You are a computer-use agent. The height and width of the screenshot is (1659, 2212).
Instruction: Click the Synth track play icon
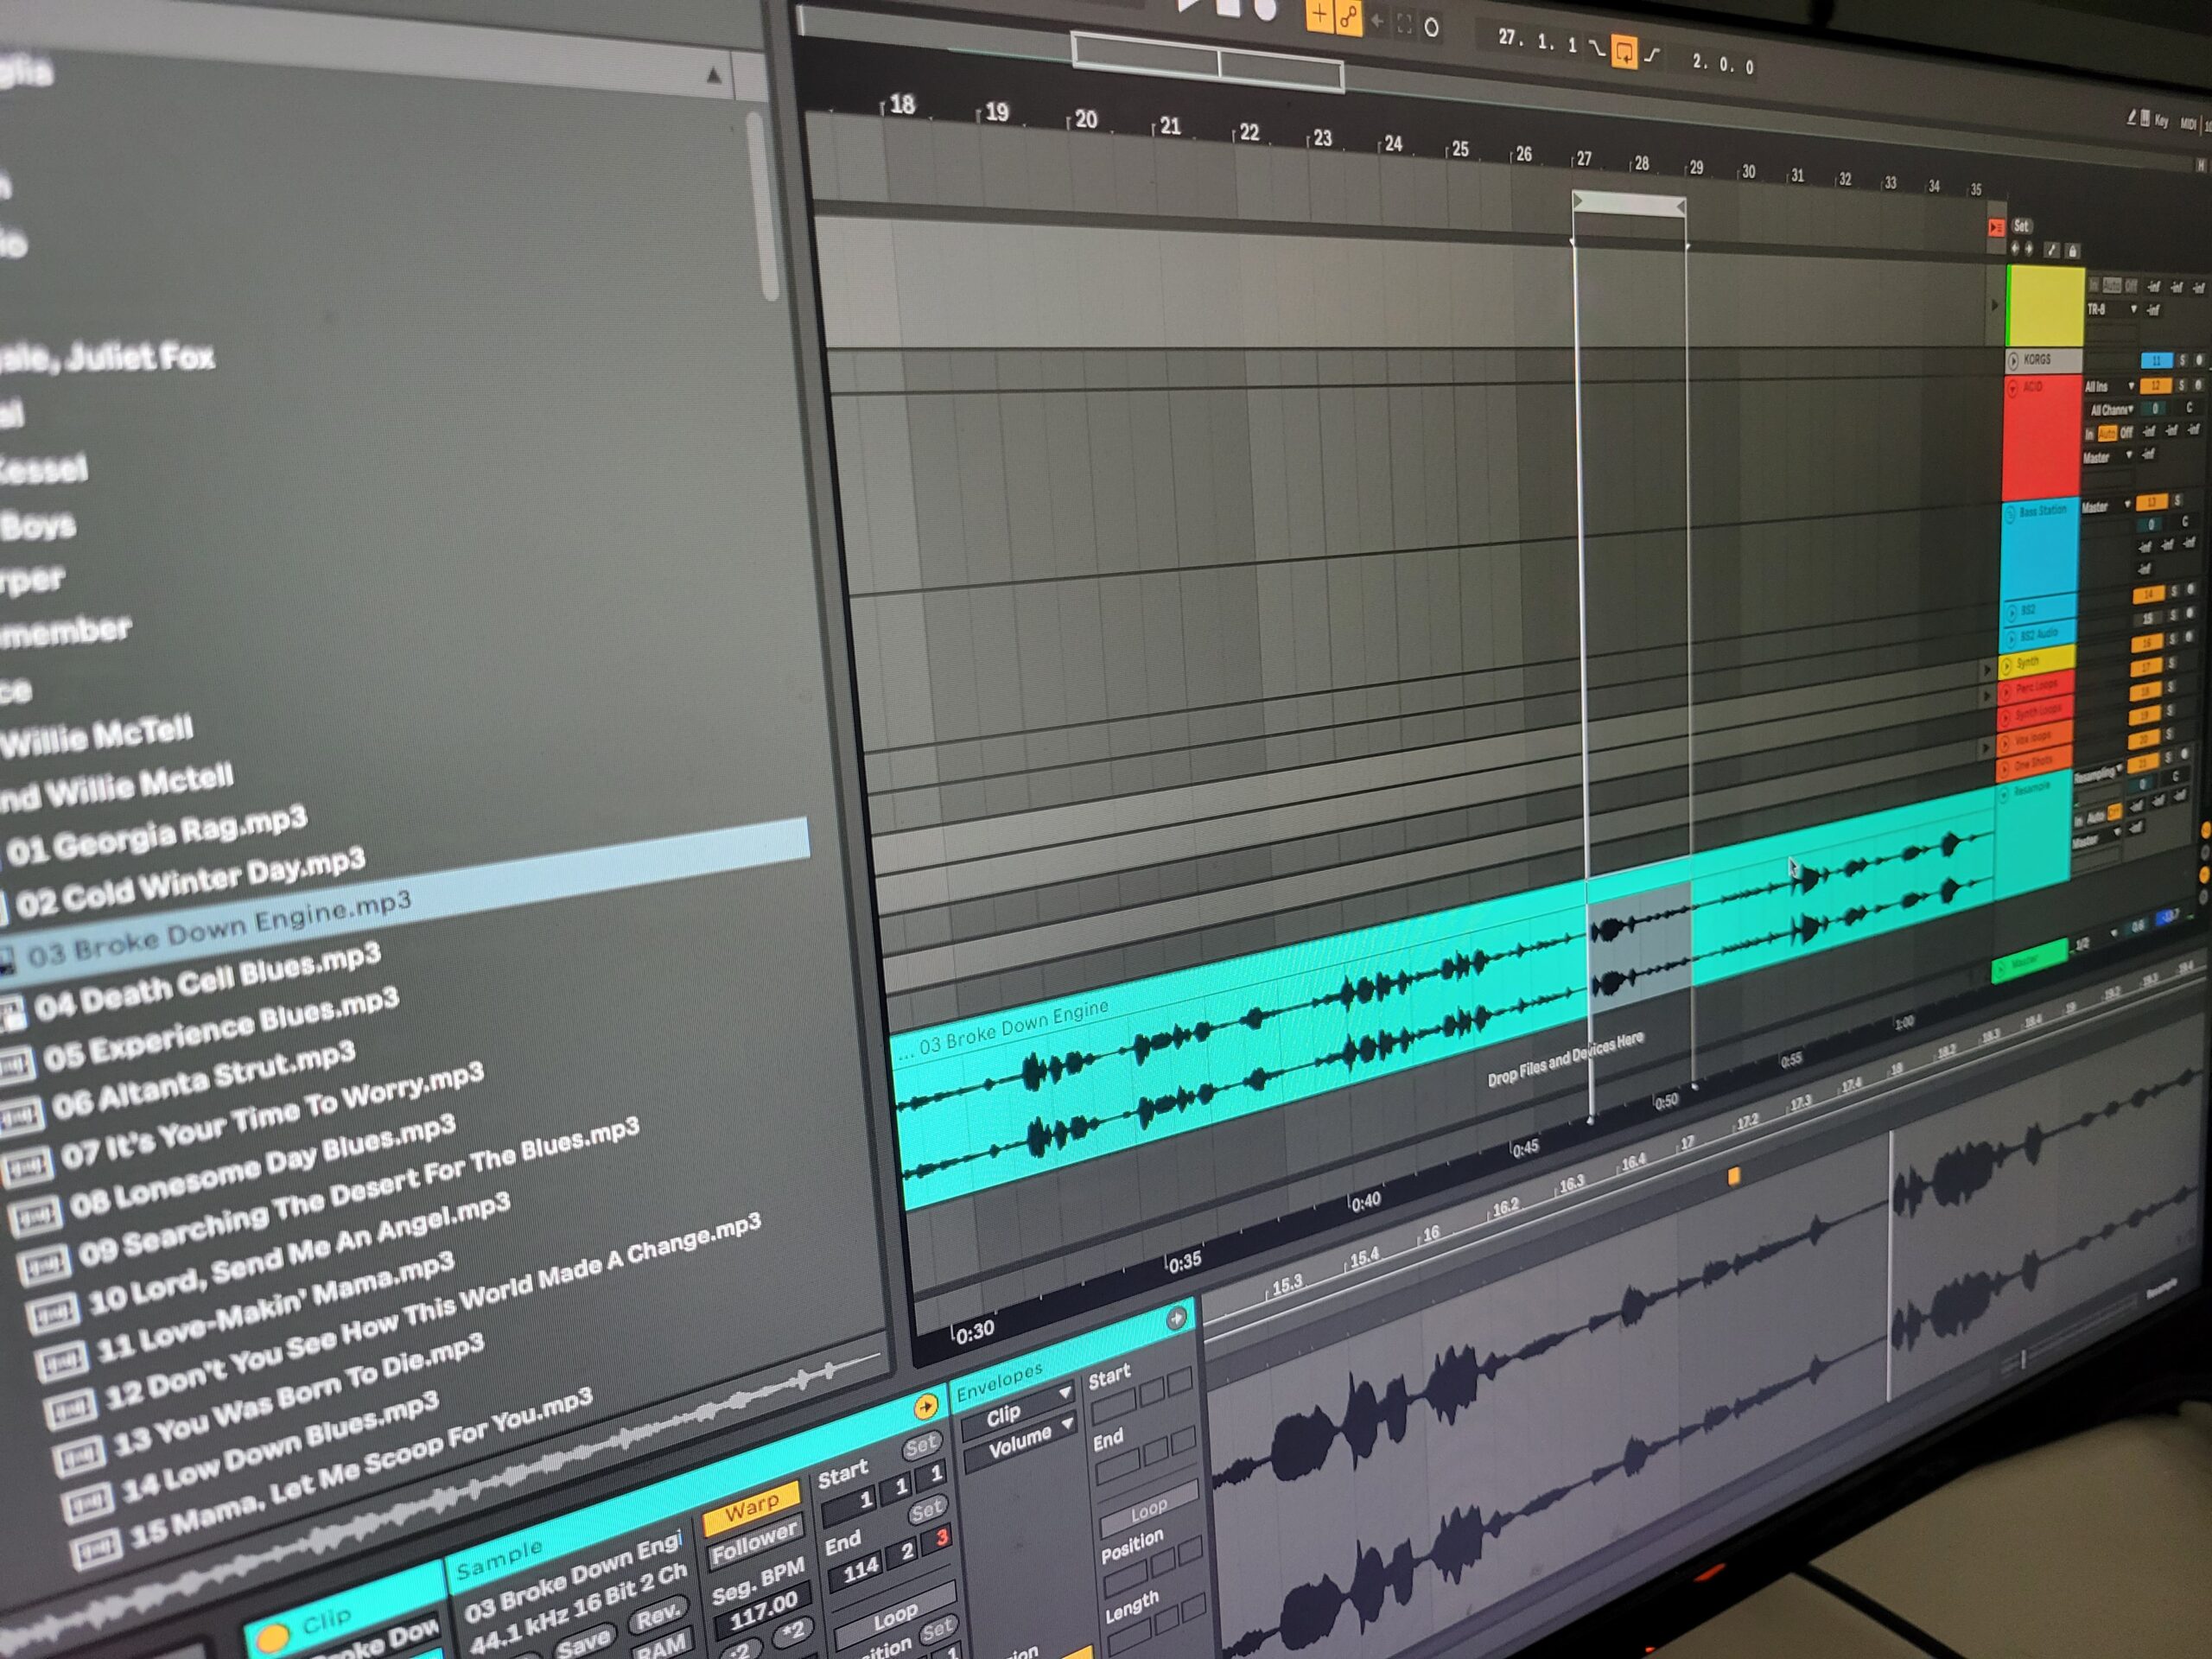pos(2006,665)
